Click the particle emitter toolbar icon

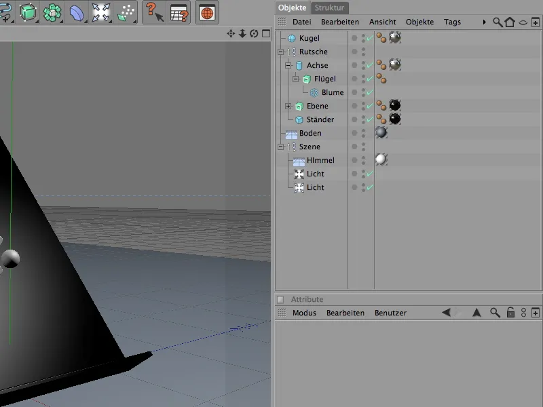click(126, 12)
